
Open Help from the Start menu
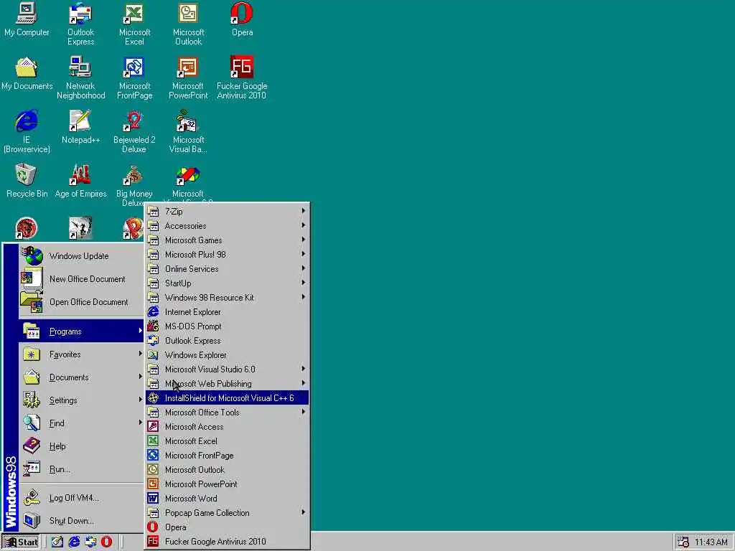point(81,446)
